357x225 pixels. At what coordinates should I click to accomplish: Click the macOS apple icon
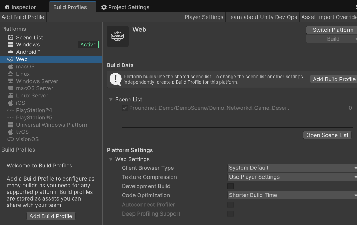(11, 66)
